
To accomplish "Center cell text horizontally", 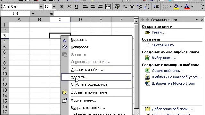I will (93, 6).
